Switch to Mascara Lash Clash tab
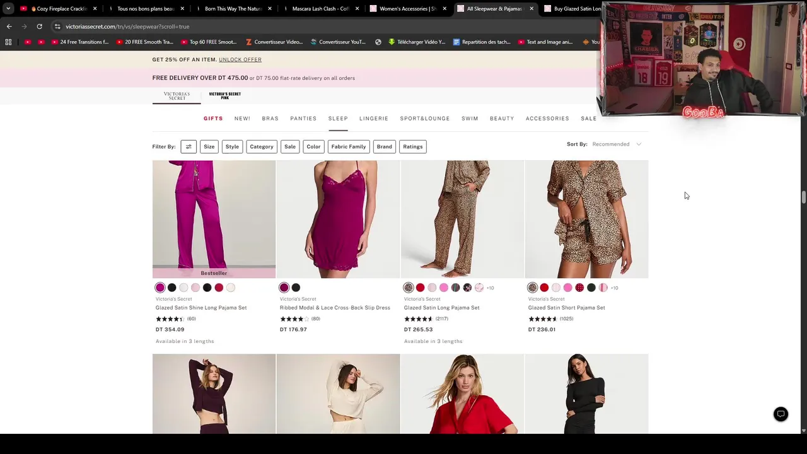The height and width of the screenshot is (454, 807). [320, 9]
